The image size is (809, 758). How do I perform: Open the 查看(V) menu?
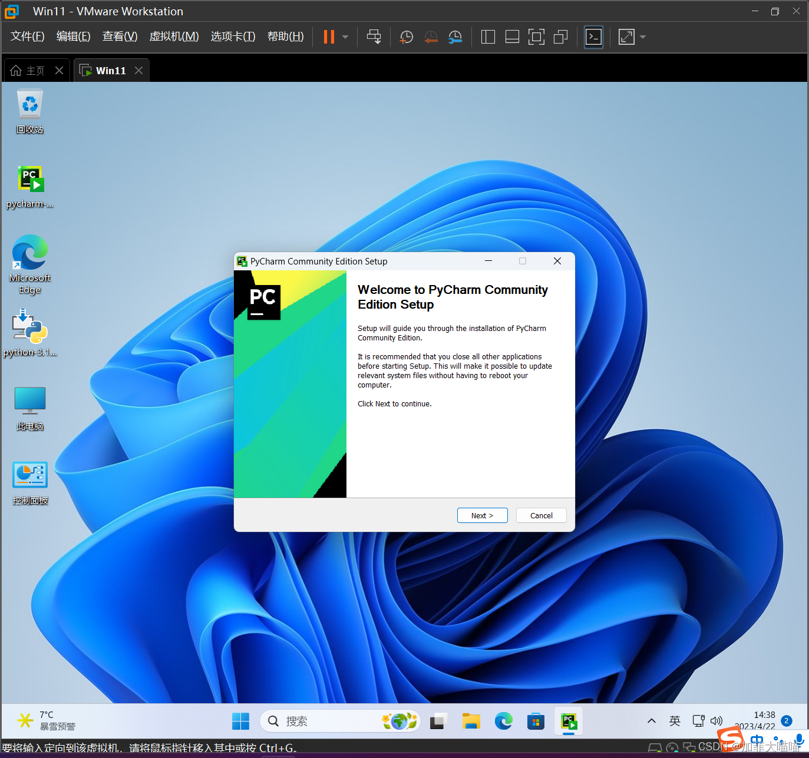pos(120,37)
